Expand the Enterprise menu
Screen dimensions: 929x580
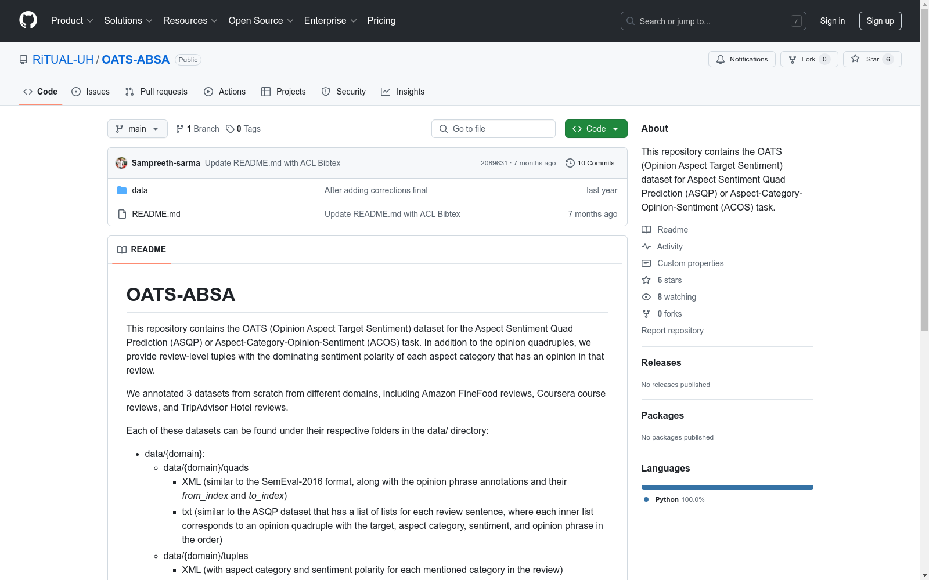(x=330, y=20)
